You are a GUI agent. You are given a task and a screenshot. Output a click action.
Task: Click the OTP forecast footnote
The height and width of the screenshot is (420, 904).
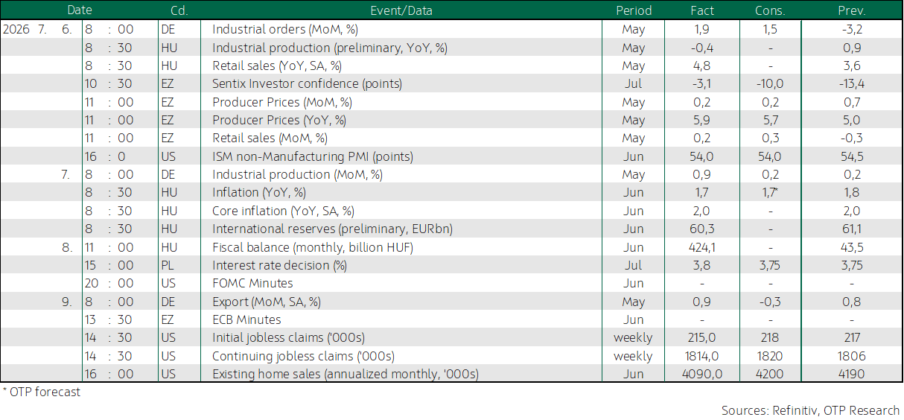[41, 392]
